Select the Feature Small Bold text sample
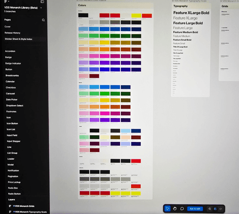The width and height of the screenshot is (239, 214). coord(182,40)
